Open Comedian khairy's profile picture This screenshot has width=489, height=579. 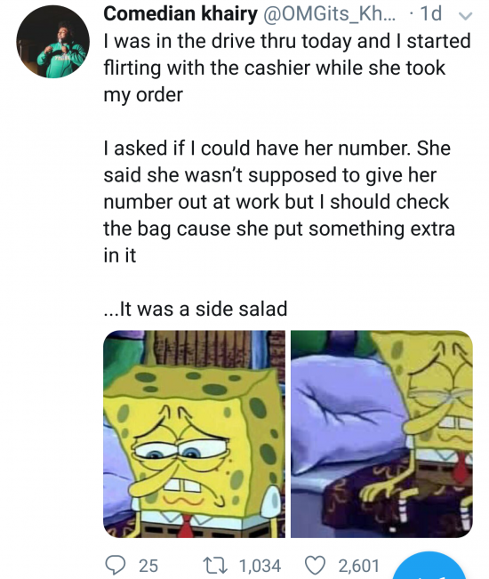click(x=52, y=42)
